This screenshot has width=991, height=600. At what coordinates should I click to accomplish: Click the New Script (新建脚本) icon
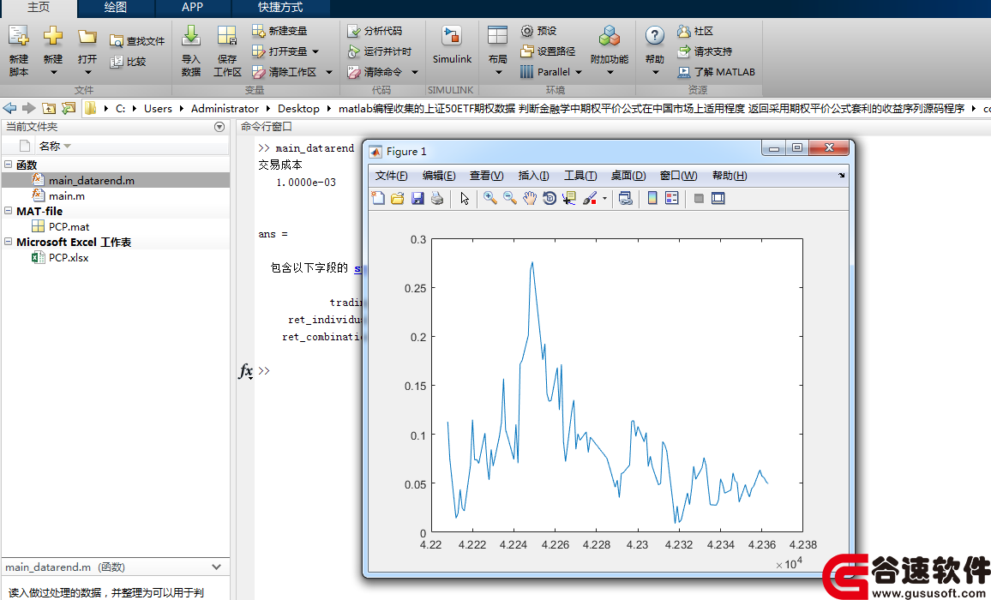(18, 36)
